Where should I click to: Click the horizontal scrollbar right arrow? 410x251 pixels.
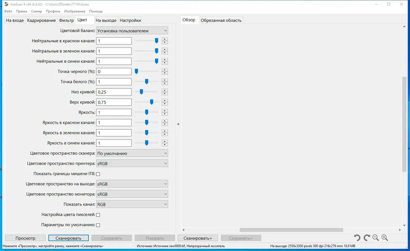click(399, 230)
